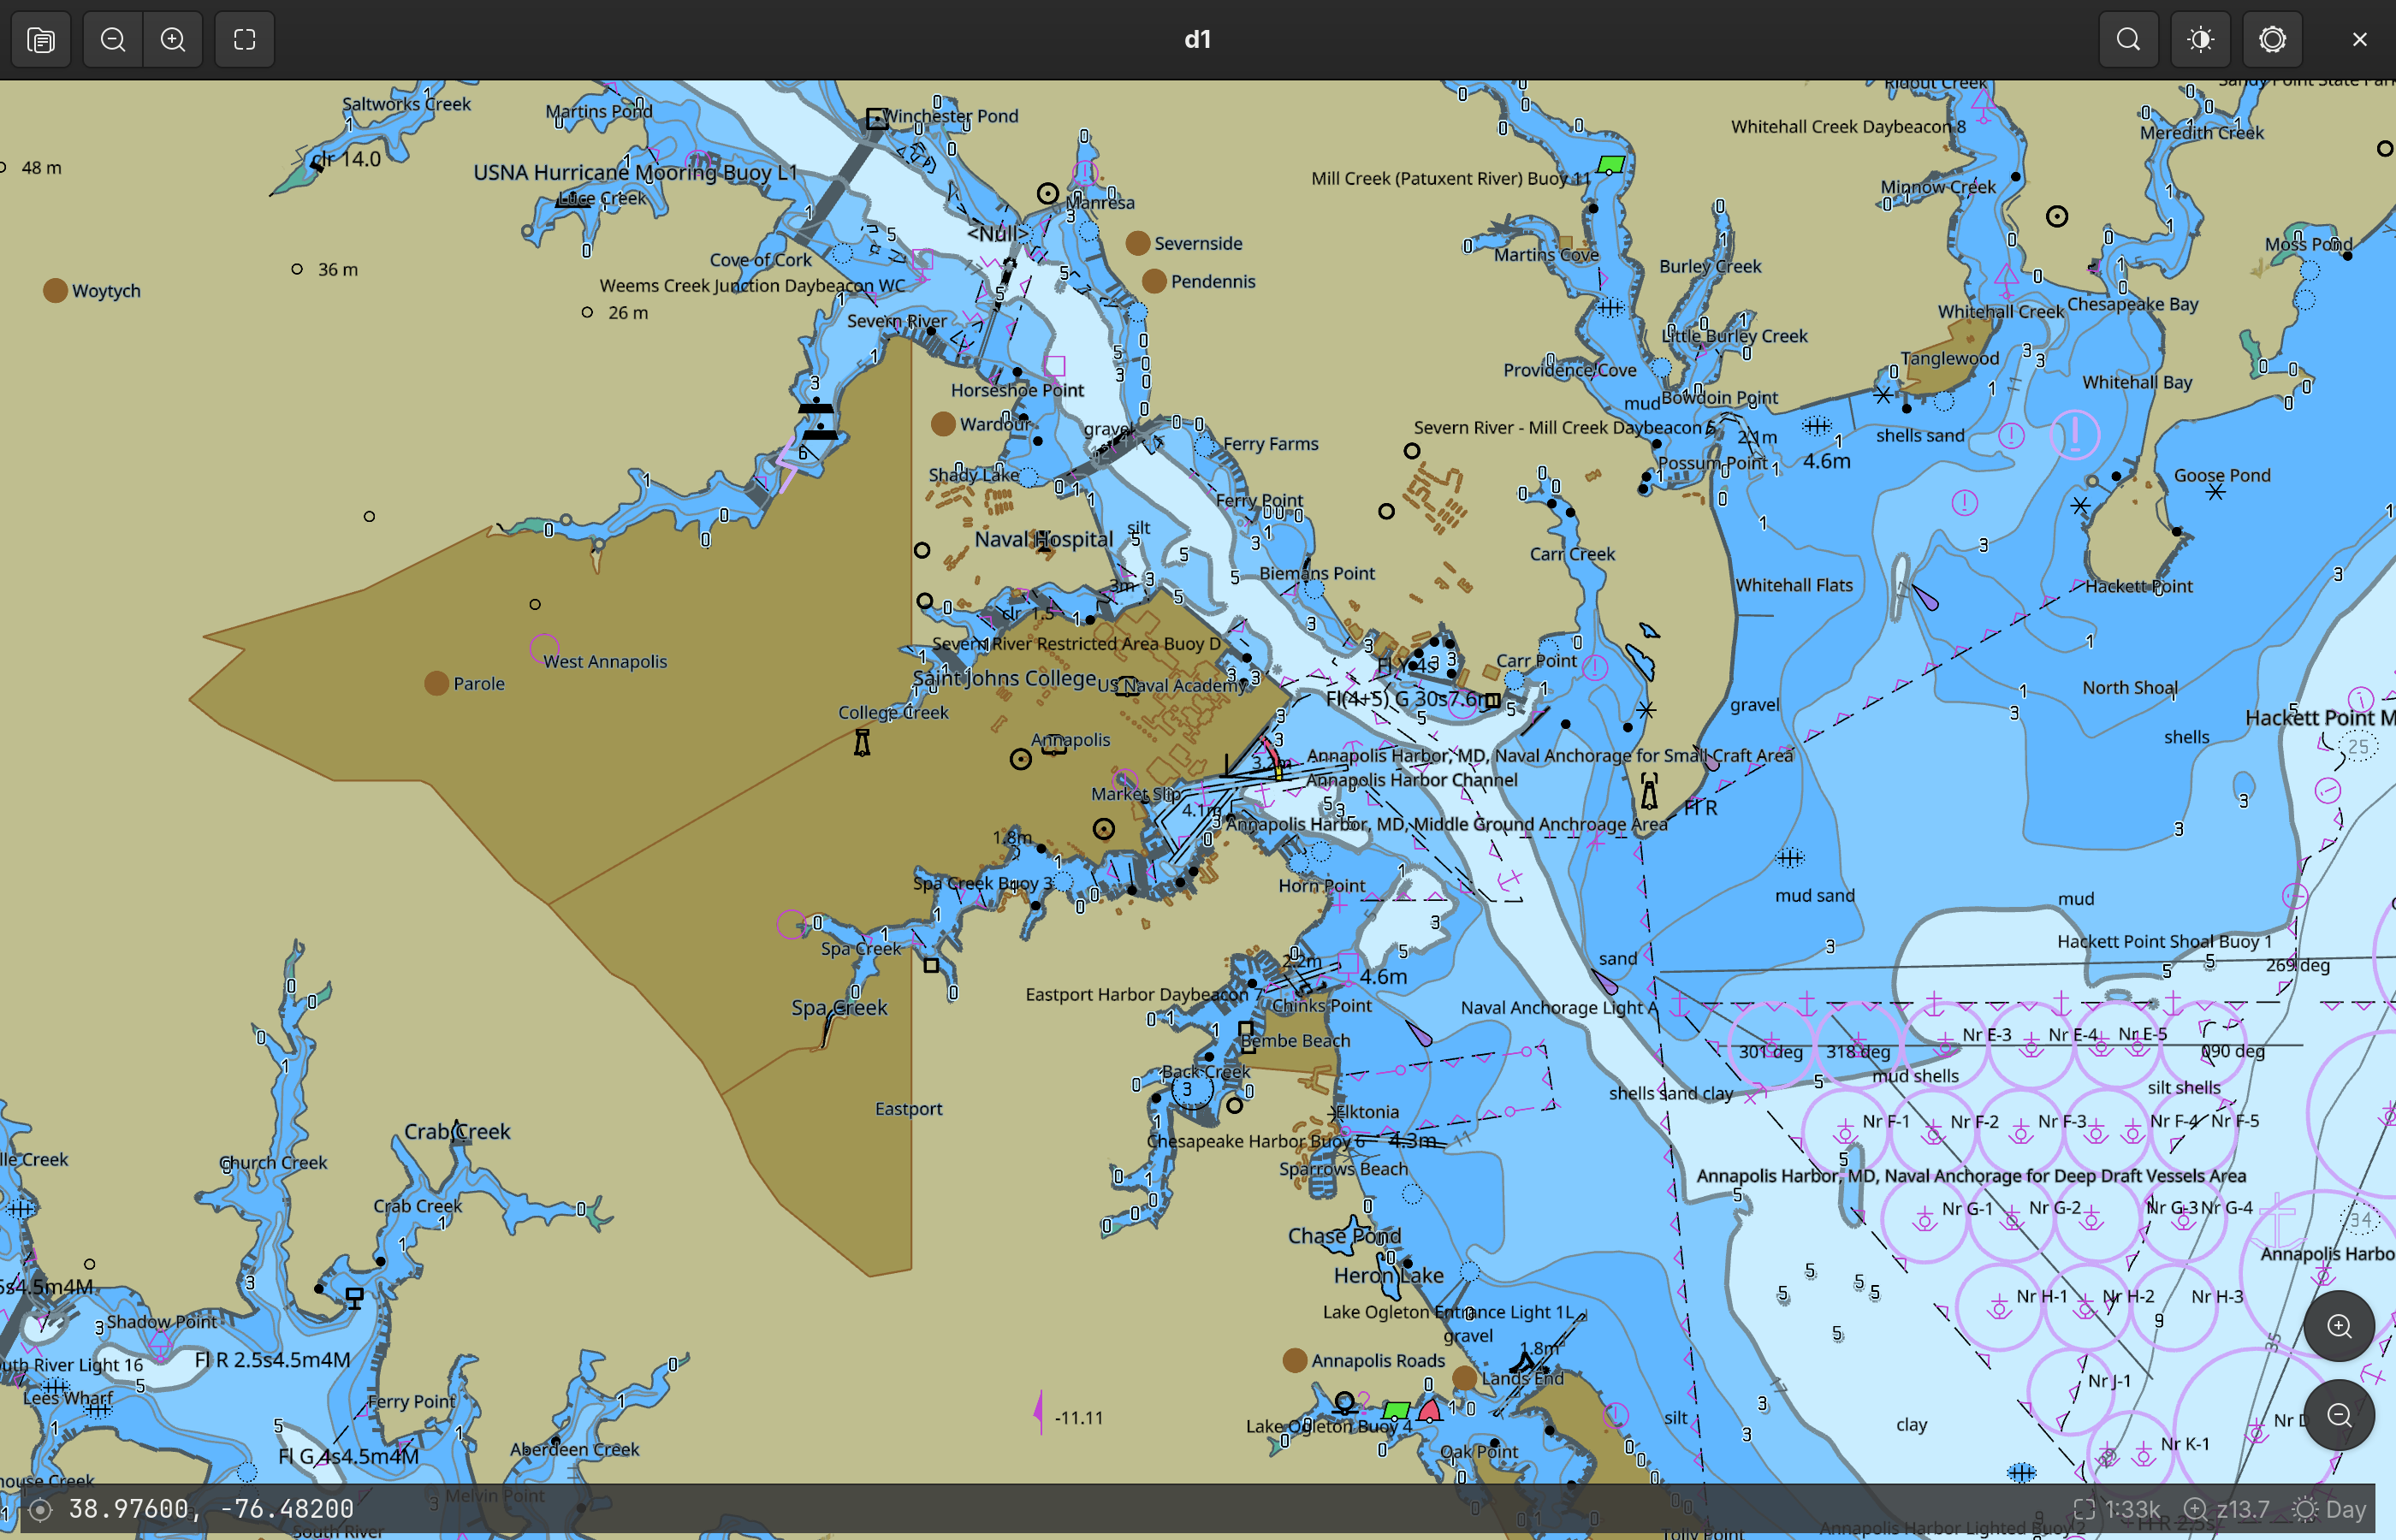This screenshot has height=1540, width=2396.
Task: Select the Parole place marker dot
Action: click(436, 683)
